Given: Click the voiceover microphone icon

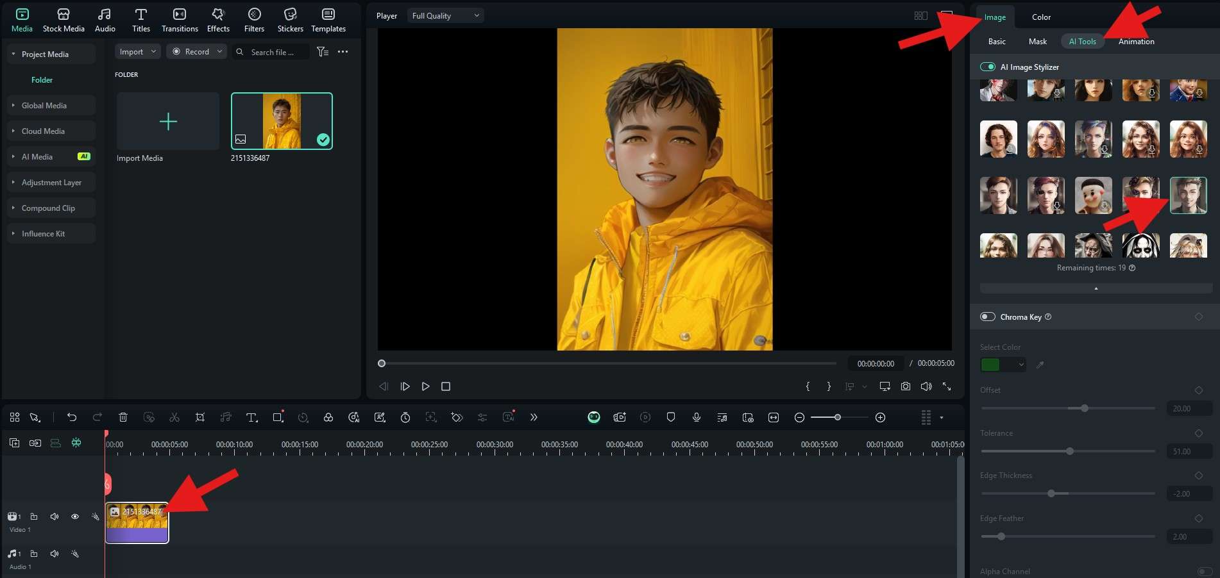Looking at the screenshot, I should 697,418.
